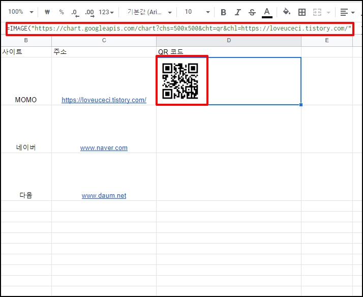The image size is (363, 297).
Task: Apply percent number format
Action: tap(62, 12)
